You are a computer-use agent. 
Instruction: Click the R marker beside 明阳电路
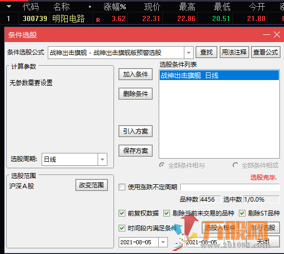[98, 20]
